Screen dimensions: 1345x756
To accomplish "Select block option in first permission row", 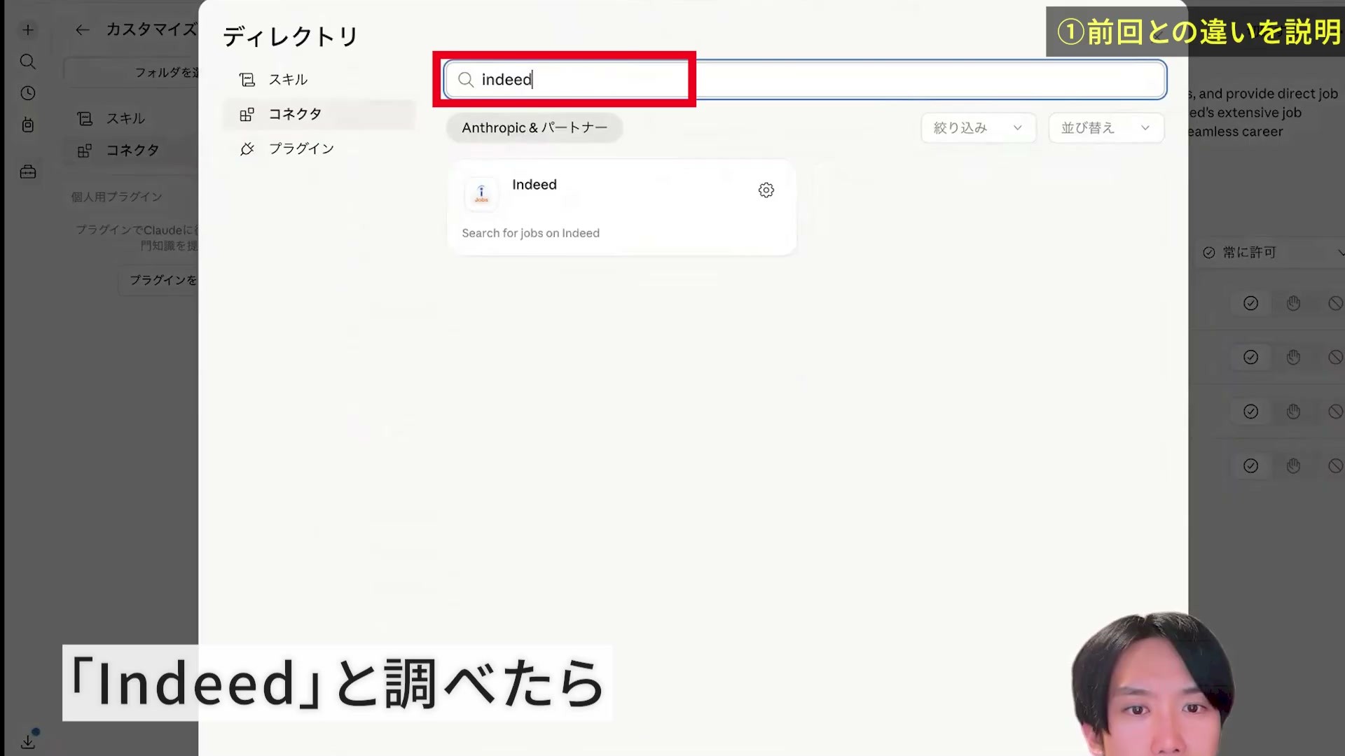I will (x=1335, y=303).
